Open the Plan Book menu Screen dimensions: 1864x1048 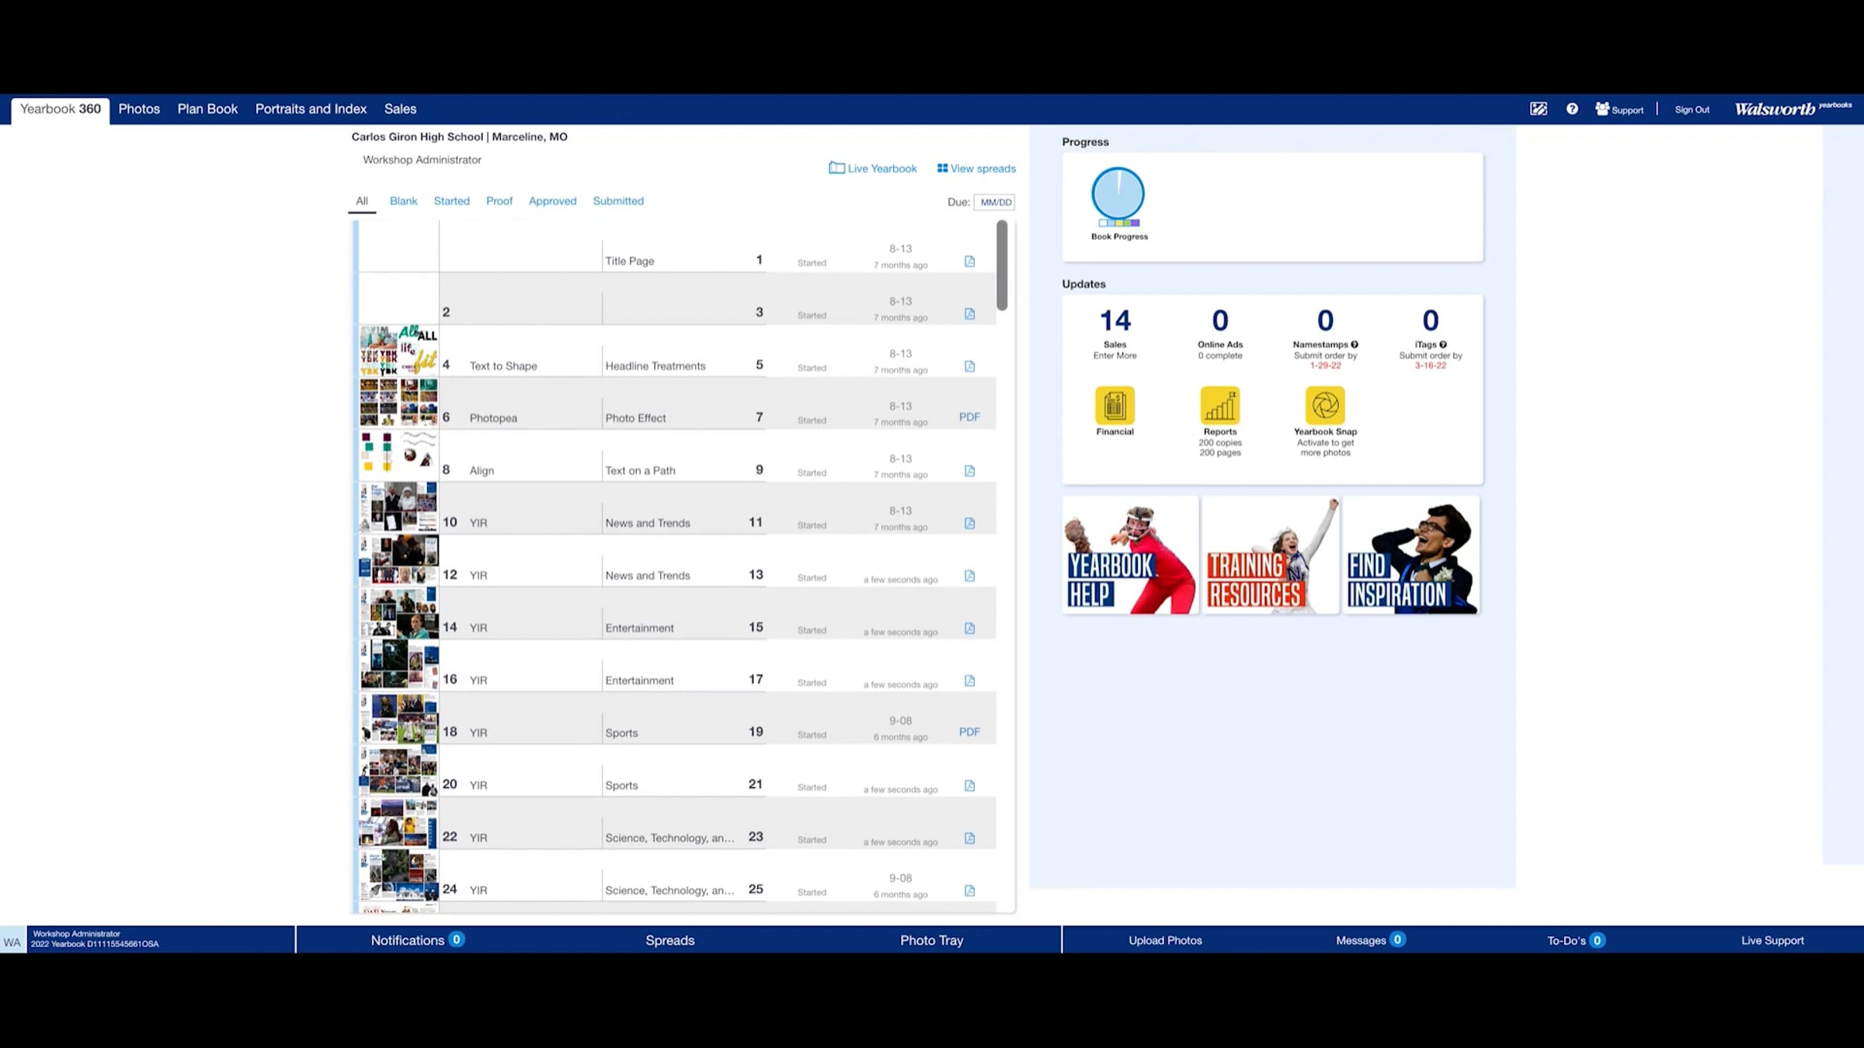(x=207, y=109)
